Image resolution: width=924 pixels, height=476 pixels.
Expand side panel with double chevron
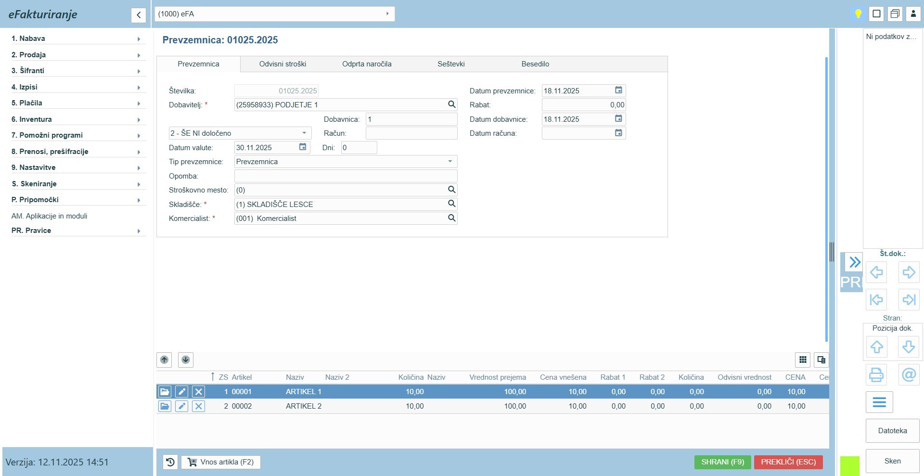point(854,262)
